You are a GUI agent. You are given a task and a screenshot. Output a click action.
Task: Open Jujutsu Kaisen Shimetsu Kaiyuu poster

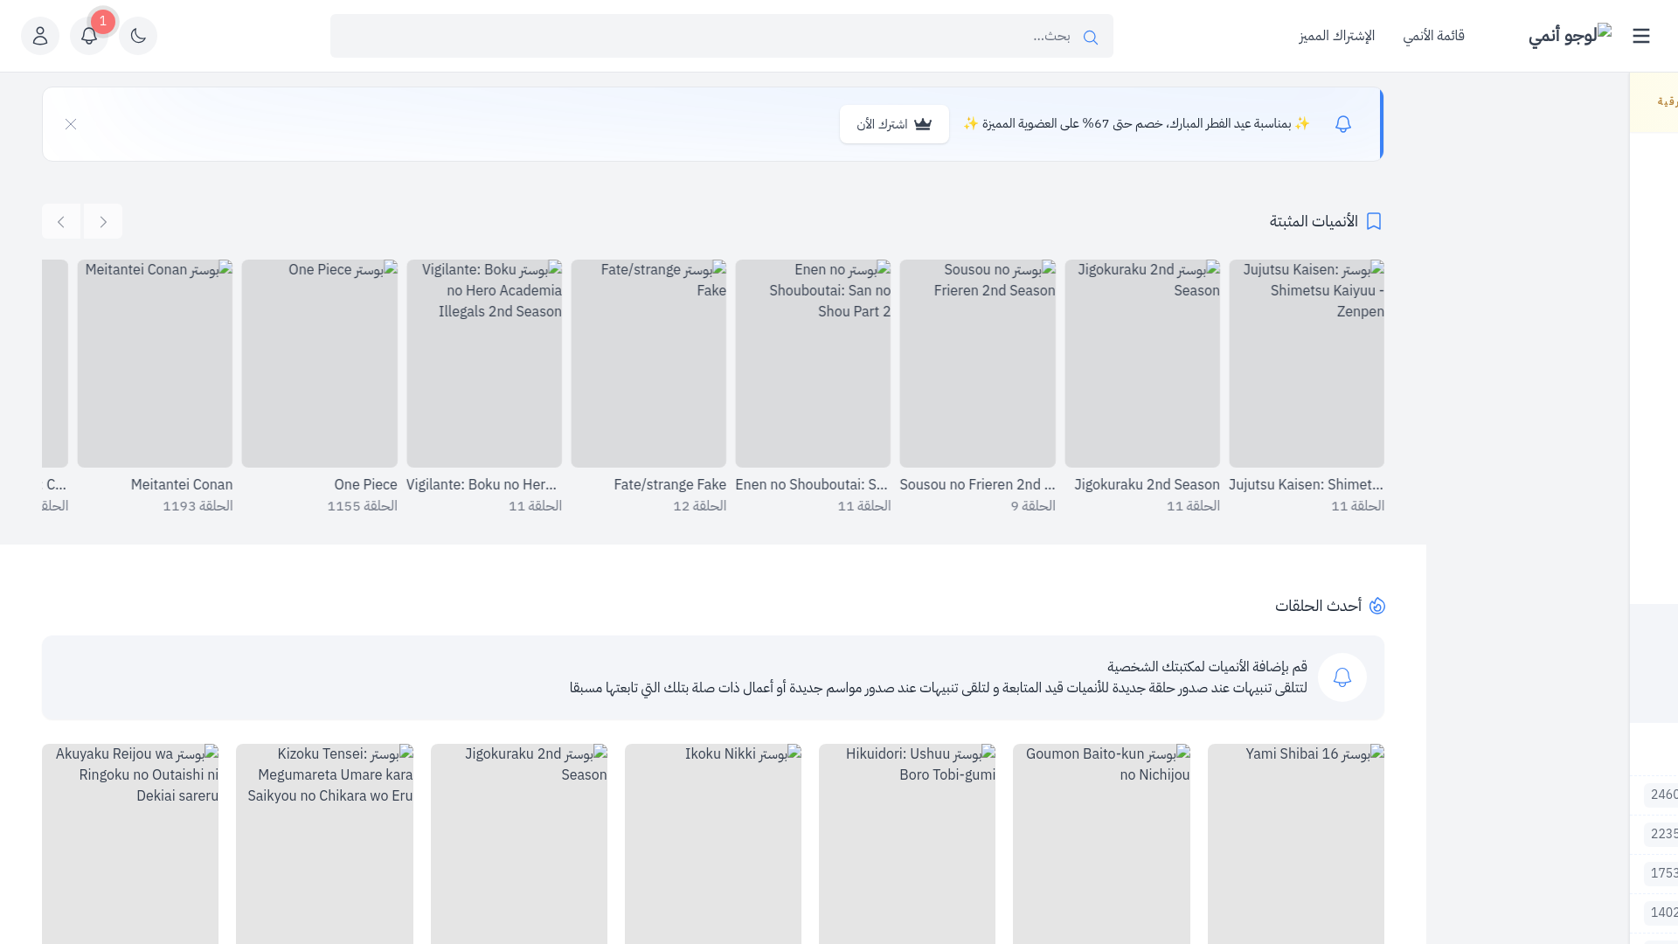click(1307, 364)
